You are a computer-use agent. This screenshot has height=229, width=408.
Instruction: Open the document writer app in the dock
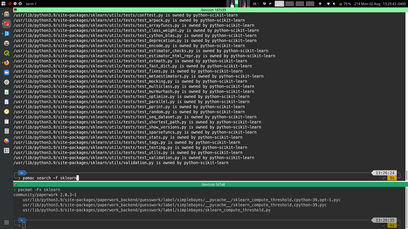[x=7, y=102]
